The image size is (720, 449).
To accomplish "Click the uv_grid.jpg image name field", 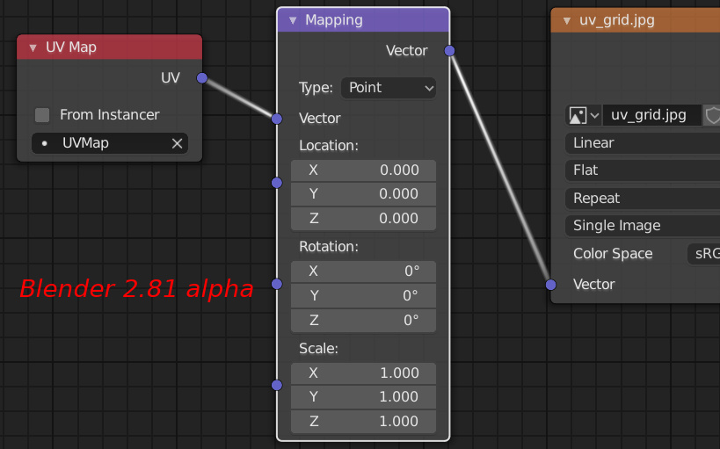I will [x=652, y=115].
